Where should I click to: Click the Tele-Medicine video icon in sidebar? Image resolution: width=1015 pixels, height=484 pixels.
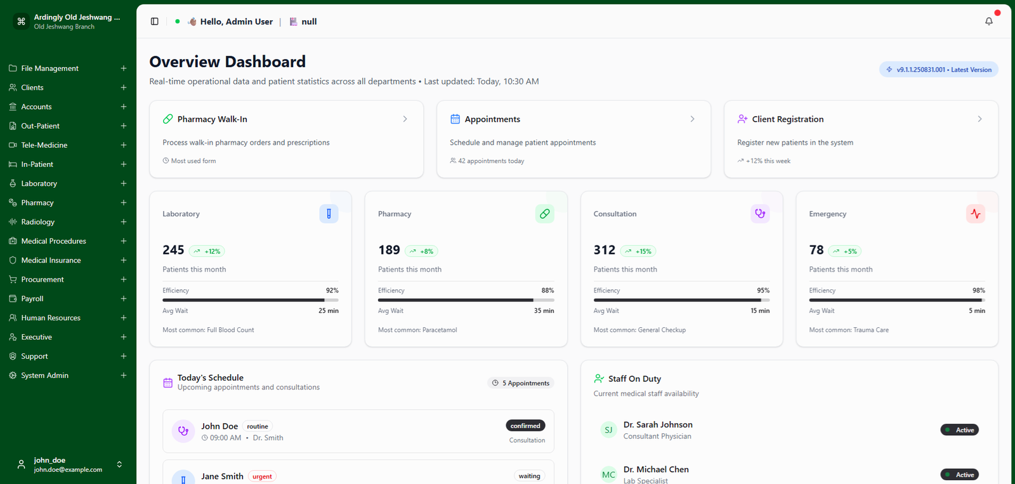pyautogui.click(x=13, y=145)
